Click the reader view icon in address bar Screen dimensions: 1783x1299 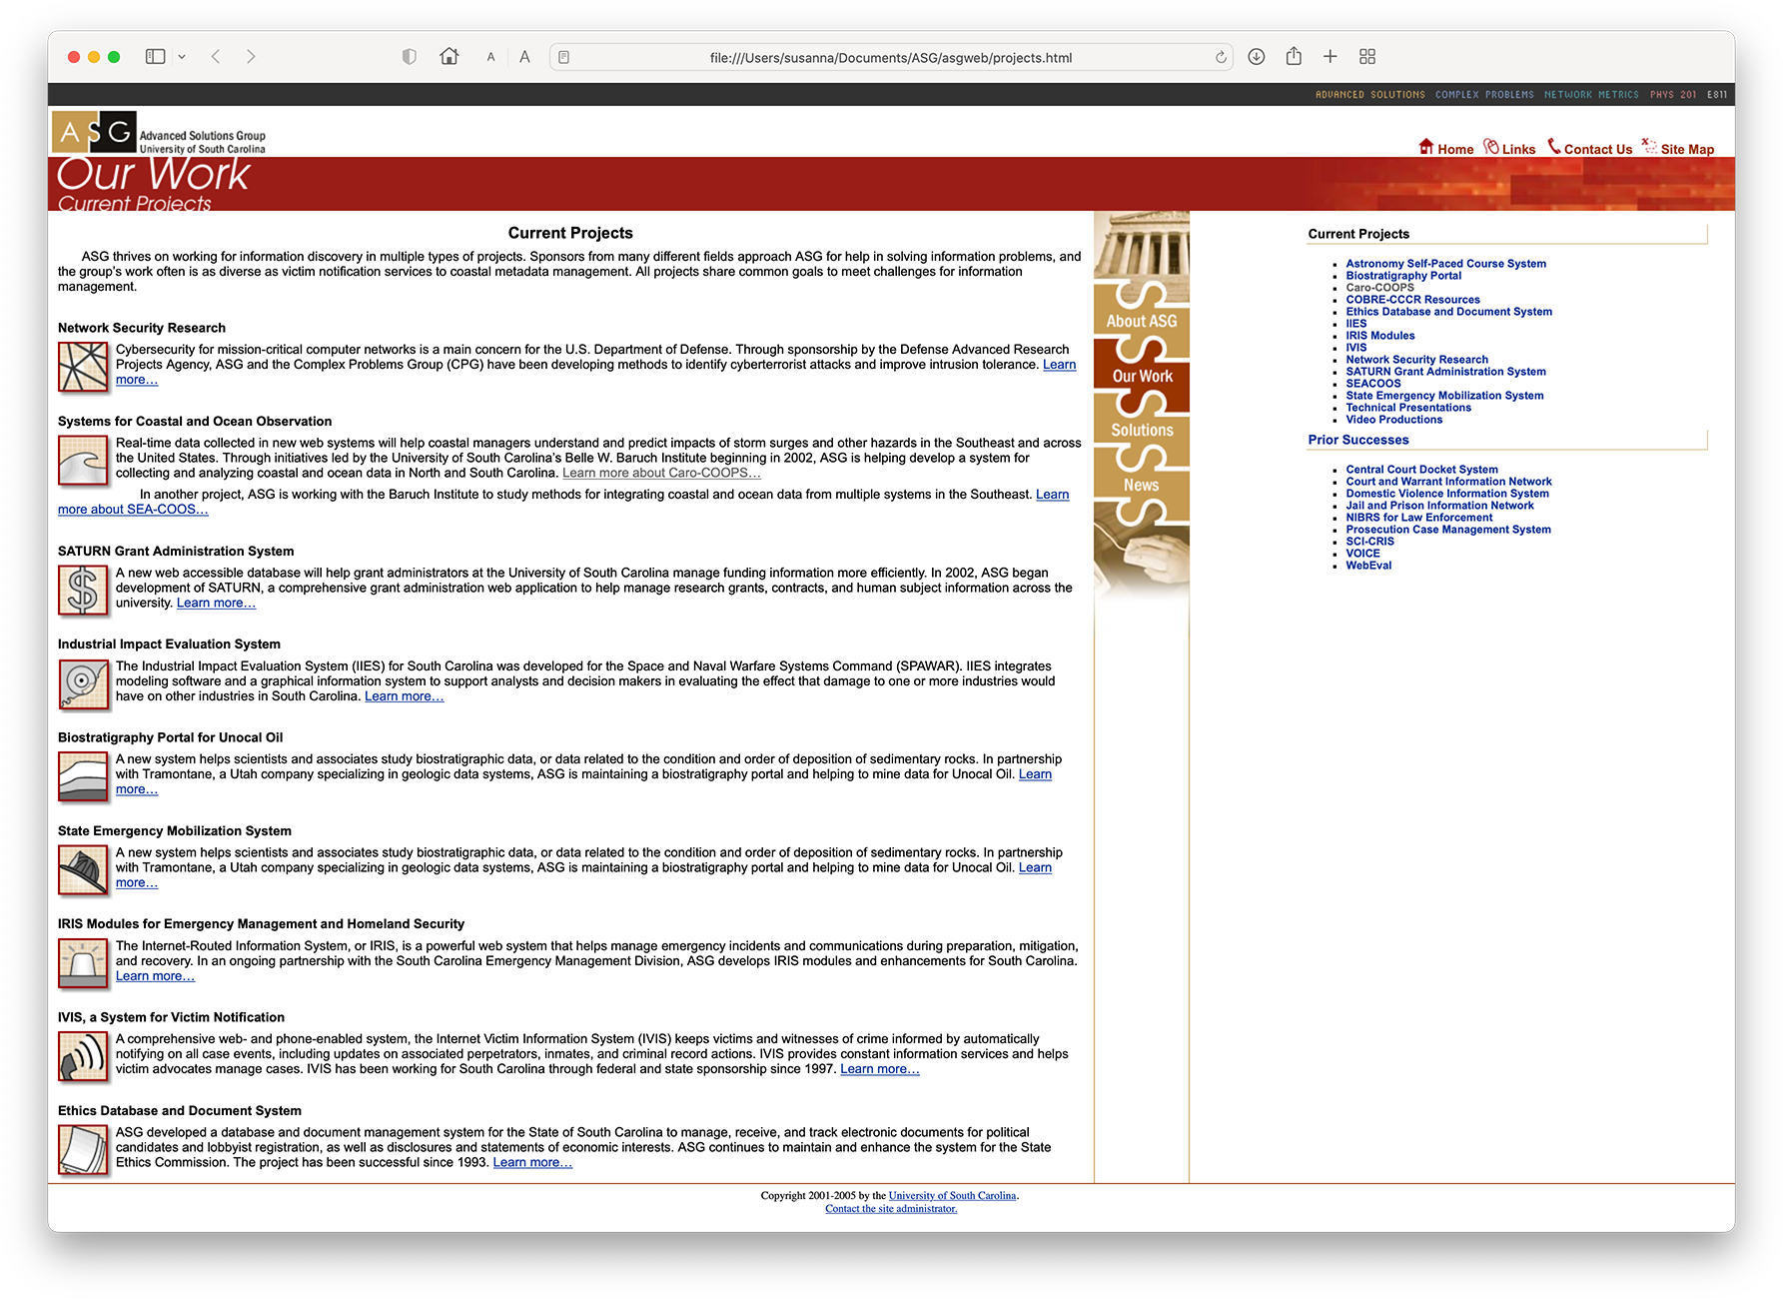click(563, 58)
